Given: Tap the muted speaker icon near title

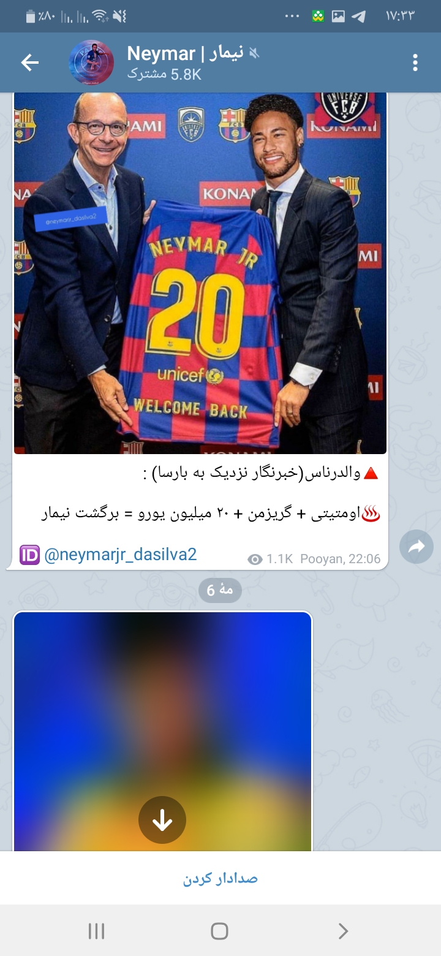Looking at the screenshot, I should click(254, 53).
